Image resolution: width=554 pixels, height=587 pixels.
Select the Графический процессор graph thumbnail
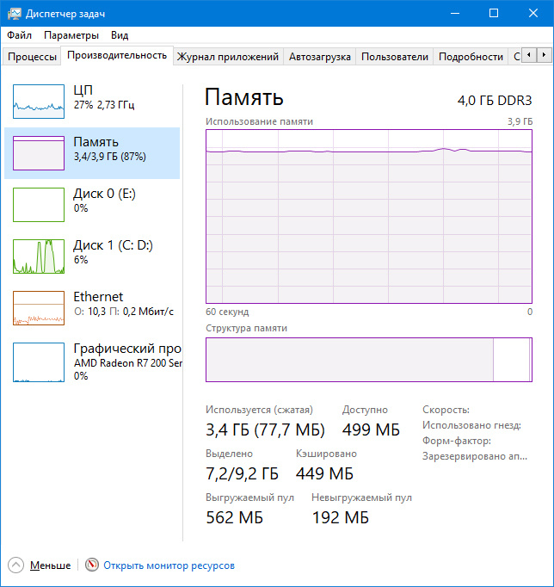pyautogui.click(x=39, y=362)
